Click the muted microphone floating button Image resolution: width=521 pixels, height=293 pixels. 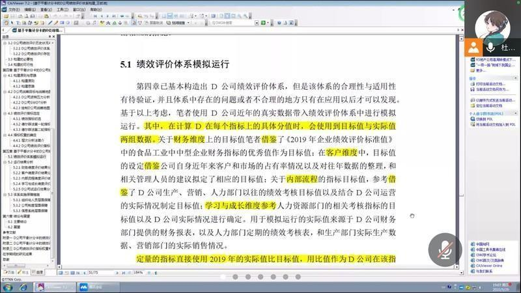pos(444,248)
